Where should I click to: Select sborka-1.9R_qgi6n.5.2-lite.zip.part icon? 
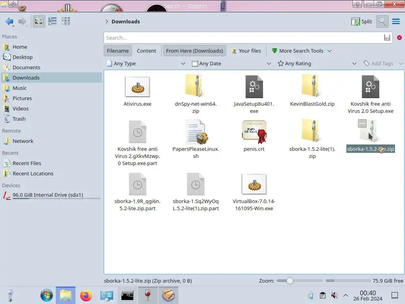tap(137, 184)
